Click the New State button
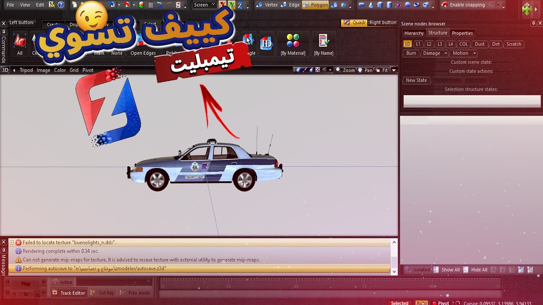This screenshot has width=543, height=305. click(x=416, y=80)
